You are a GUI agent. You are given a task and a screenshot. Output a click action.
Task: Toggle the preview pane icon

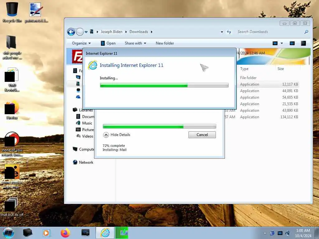(x=292, y=43)
